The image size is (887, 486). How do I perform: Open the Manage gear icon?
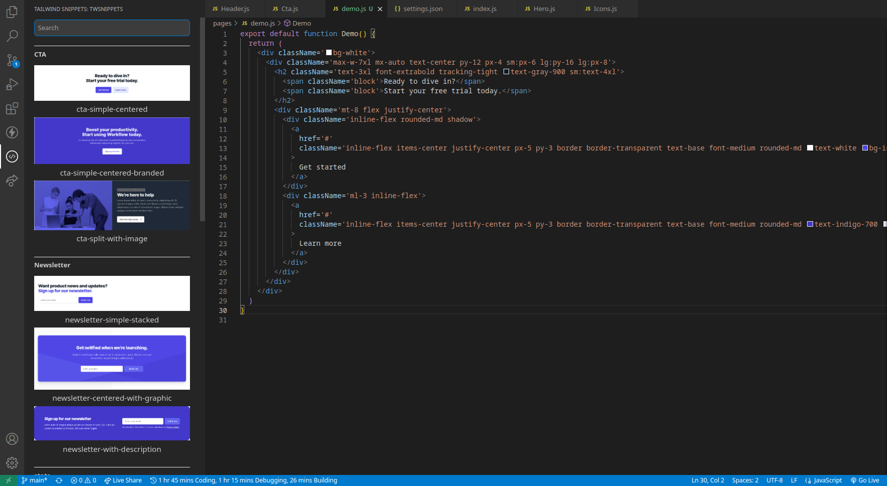12,462
